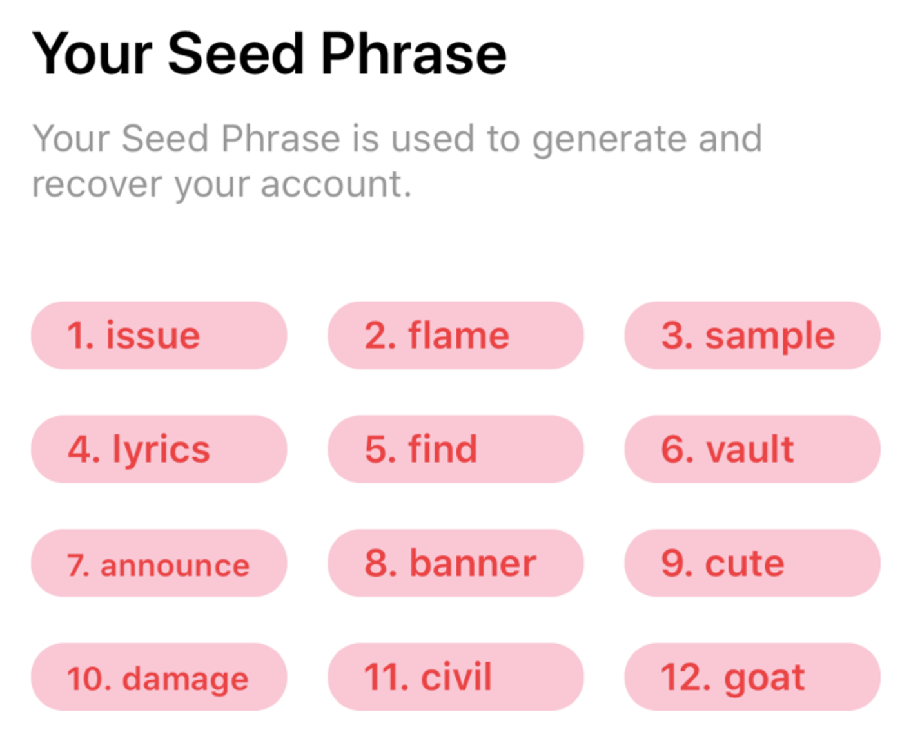Click the '7. announce' seed chip
The image size is (911, 741).
(159, 563)
